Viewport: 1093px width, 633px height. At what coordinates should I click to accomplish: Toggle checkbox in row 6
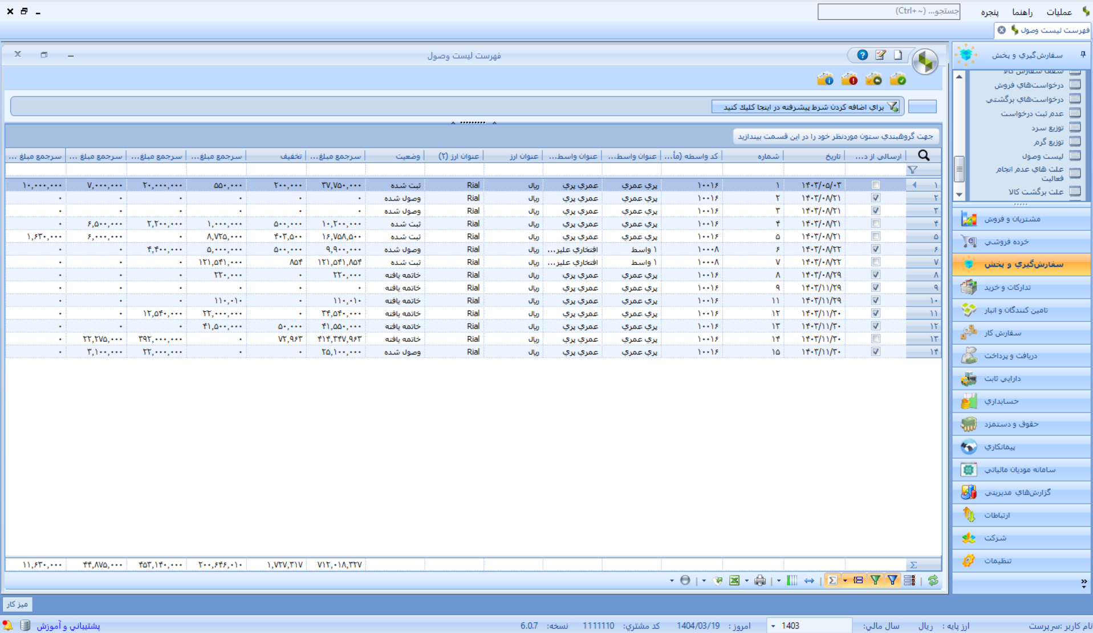pos(876,249)
